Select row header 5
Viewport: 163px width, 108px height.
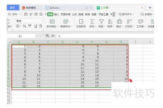8,60
